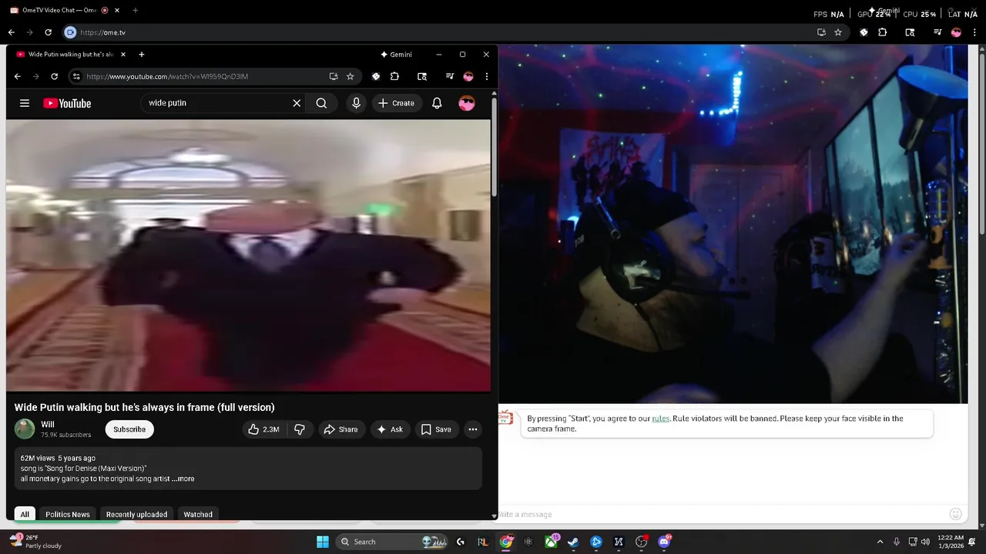Focus the YouTube search box
Viewport: 986px width, 554px height.
click(217, 103)
